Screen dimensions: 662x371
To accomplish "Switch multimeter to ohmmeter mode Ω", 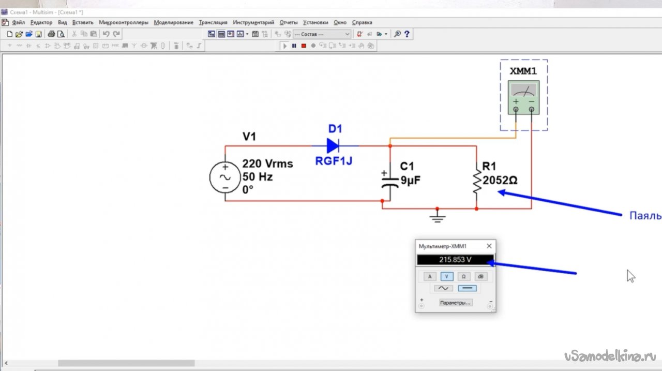I will 463,276.
